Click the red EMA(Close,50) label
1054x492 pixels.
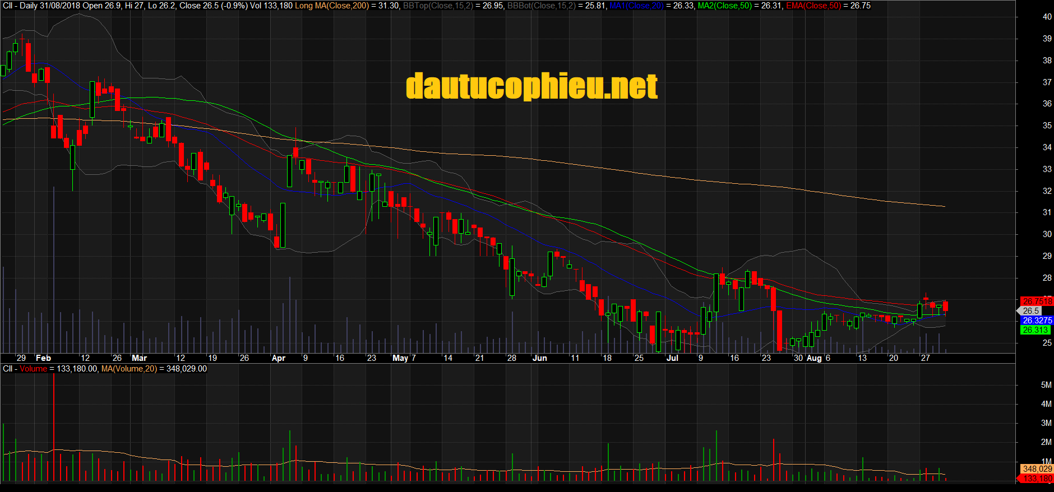tap(813, 6)
